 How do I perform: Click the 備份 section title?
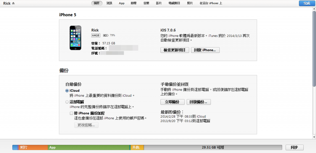(x=64, y=70)
